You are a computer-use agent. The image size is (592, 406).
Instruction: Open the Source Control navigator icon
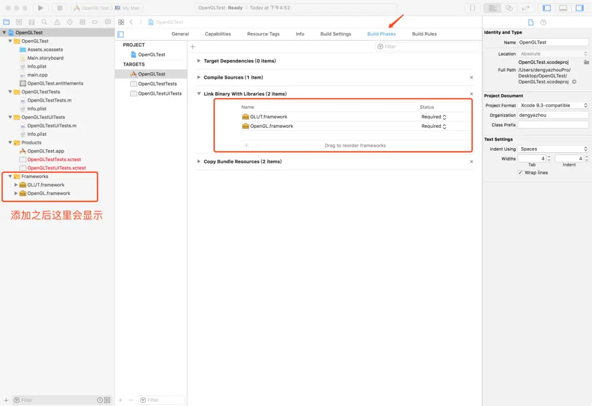click(x=19, y=22)
